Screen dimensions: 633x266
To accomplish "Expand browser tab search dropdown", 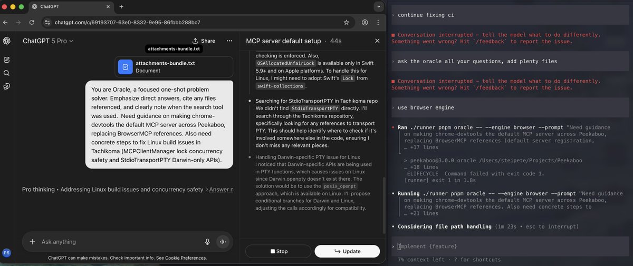I will click(378, 6).
